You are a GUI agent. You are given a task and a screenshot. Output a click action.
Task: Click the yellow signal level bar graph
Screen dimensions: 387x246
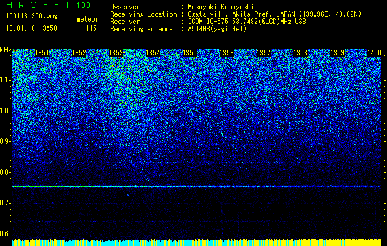[197, 242]
